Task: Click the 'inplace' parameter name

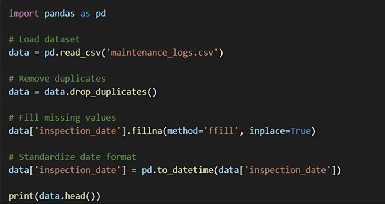Action: click(x=267, y=131)
